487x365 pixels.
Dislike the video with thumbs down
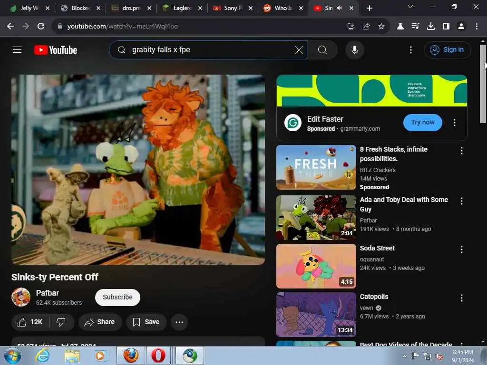coord(61,322)
